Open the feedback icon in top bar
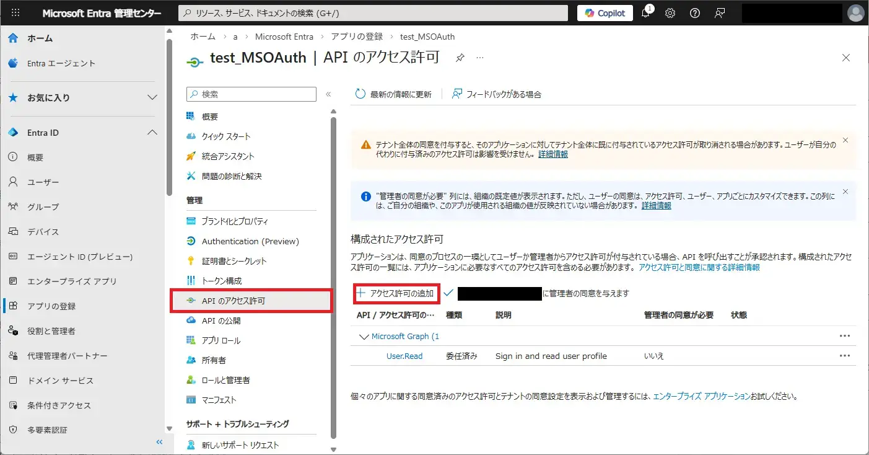Image resolution: width=869 pixels, height=455 pixels. tap(720, 13)
